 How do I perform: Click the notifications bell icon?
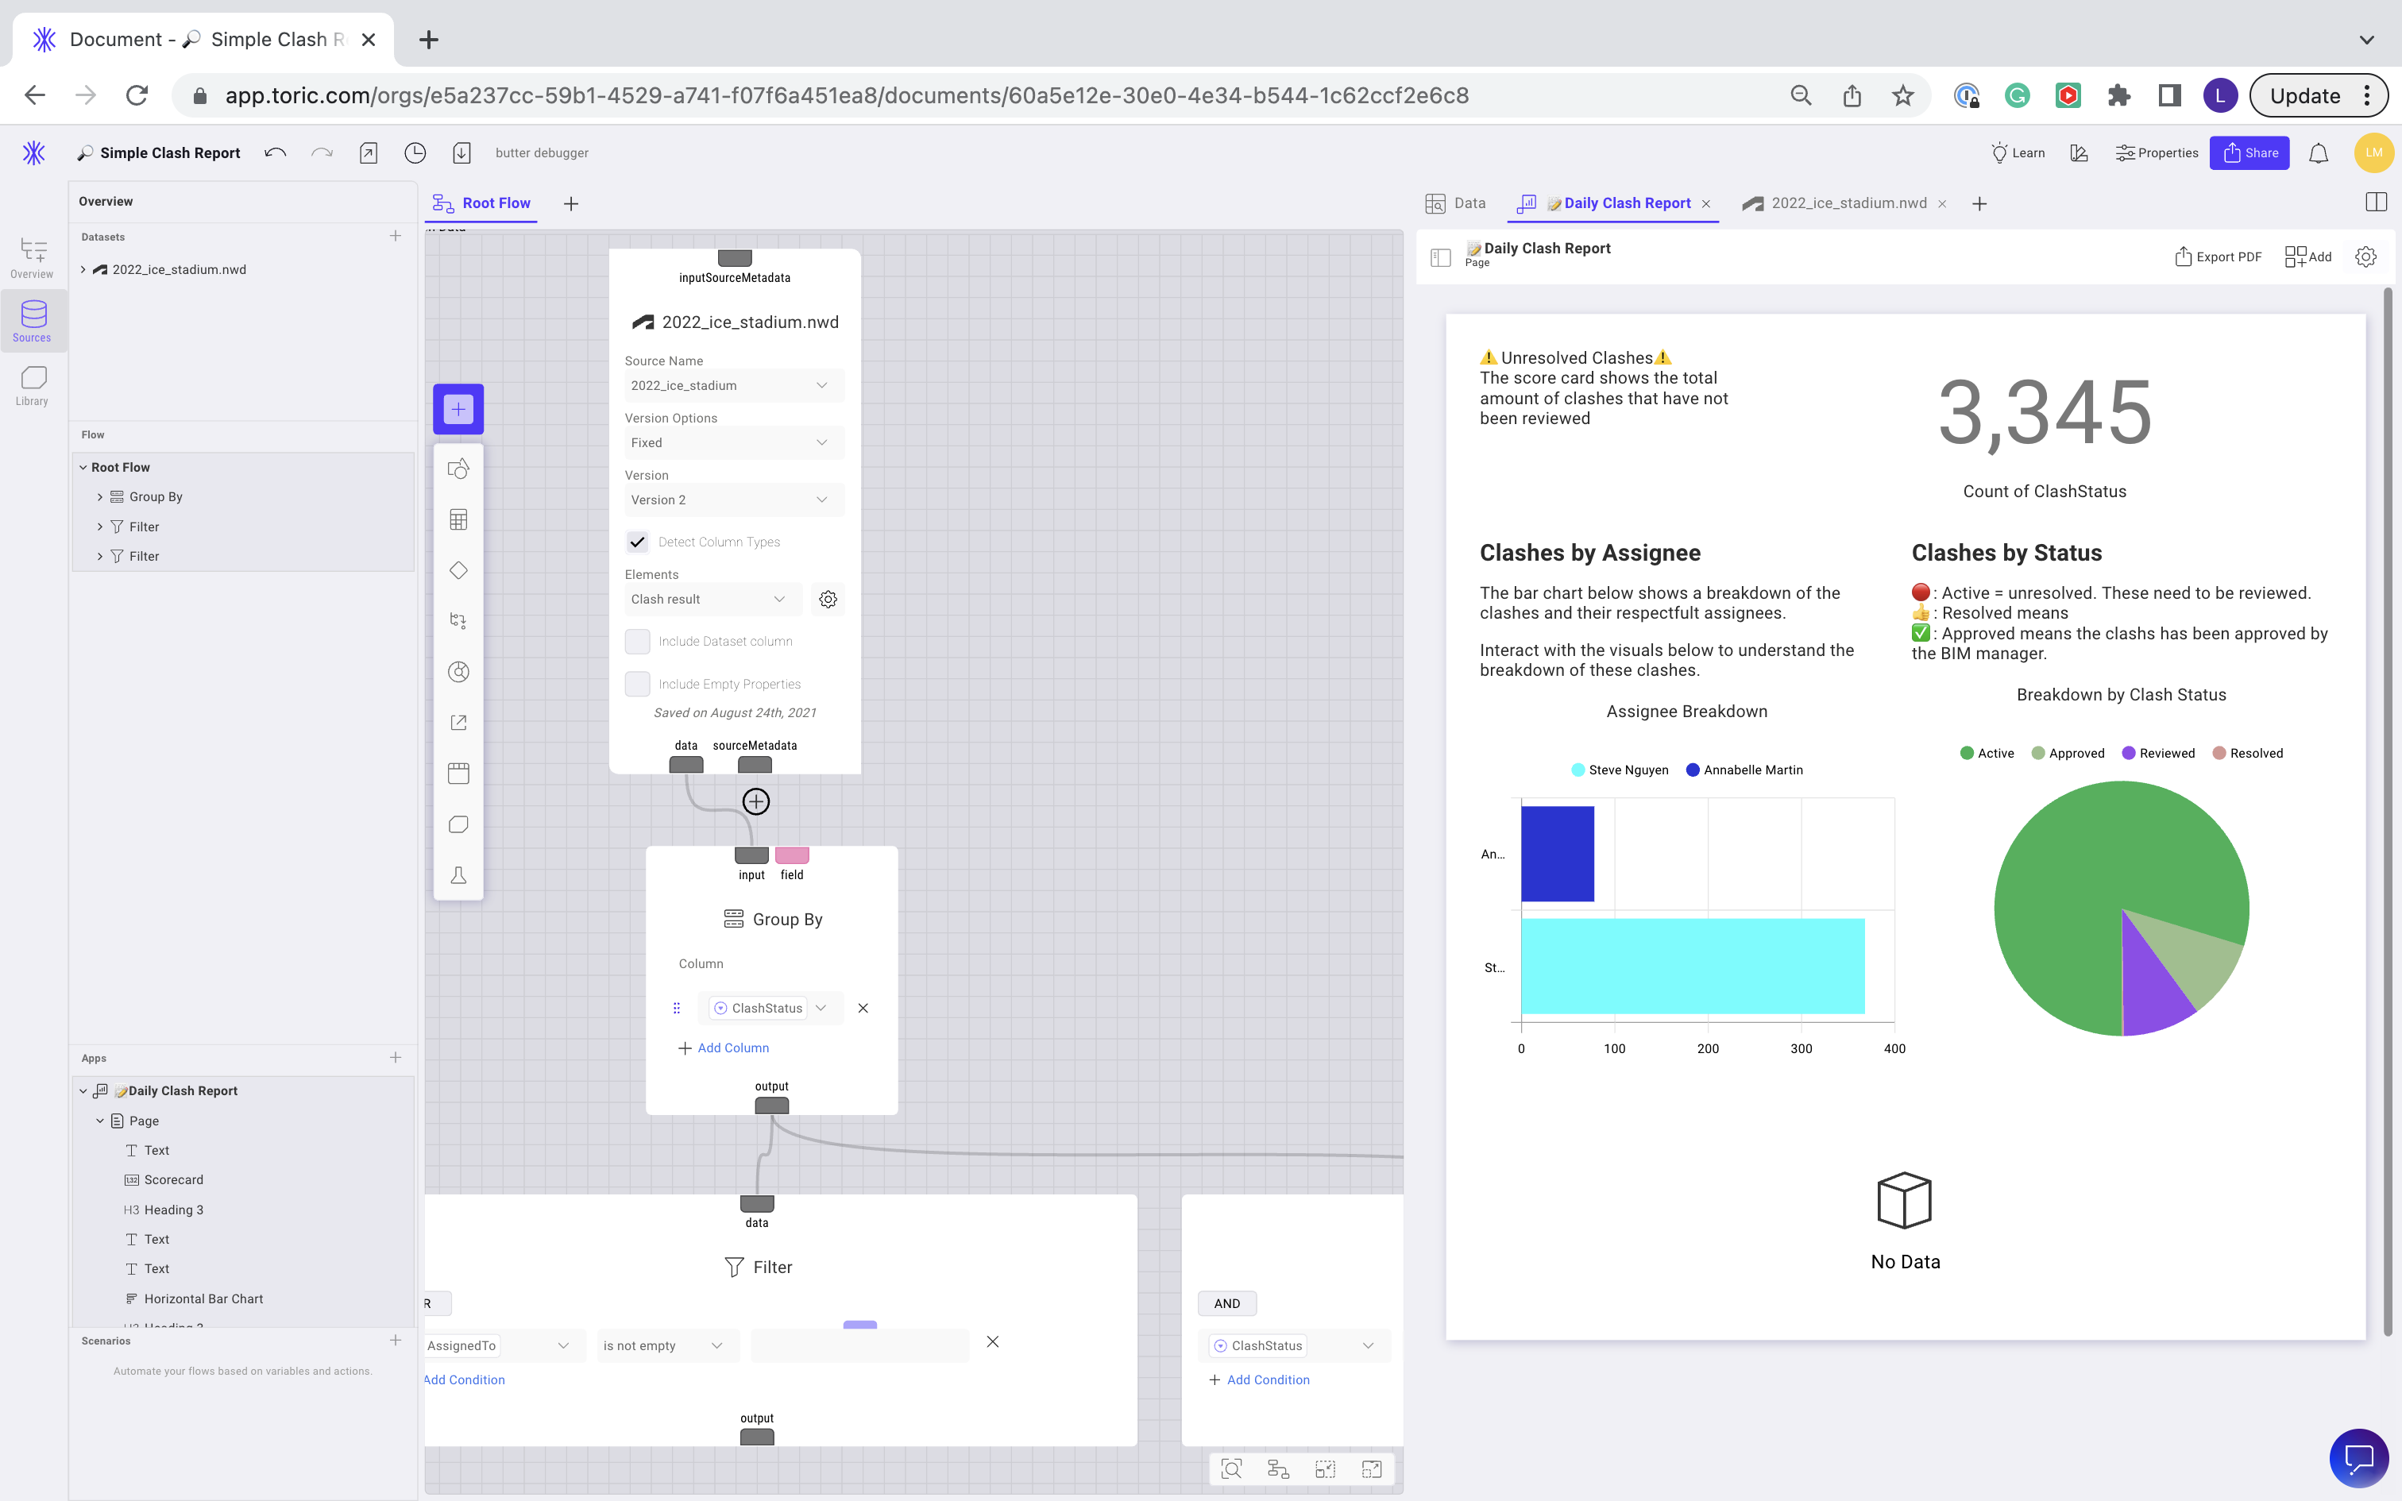(2318, 152)
